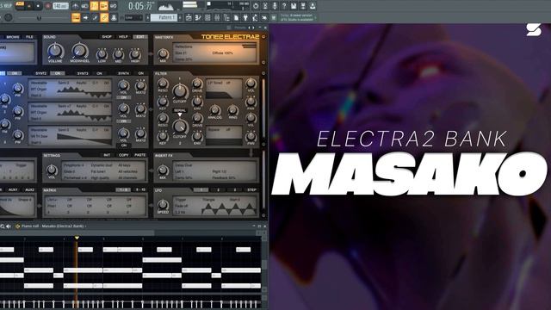The image size is (551, 310).
Task: Click the SHOP button in Electra2
Action: coord(107,37)
